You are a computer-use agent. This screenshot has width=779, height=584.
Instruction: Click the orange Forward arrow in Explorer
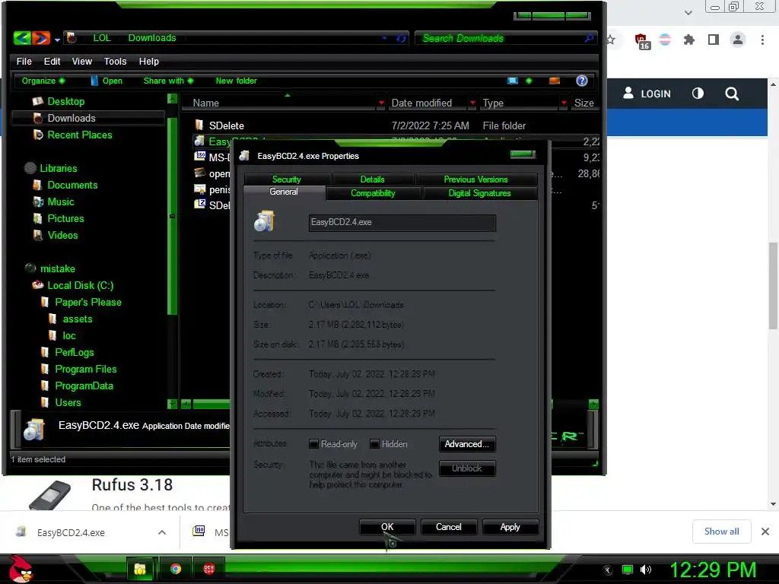41,38
